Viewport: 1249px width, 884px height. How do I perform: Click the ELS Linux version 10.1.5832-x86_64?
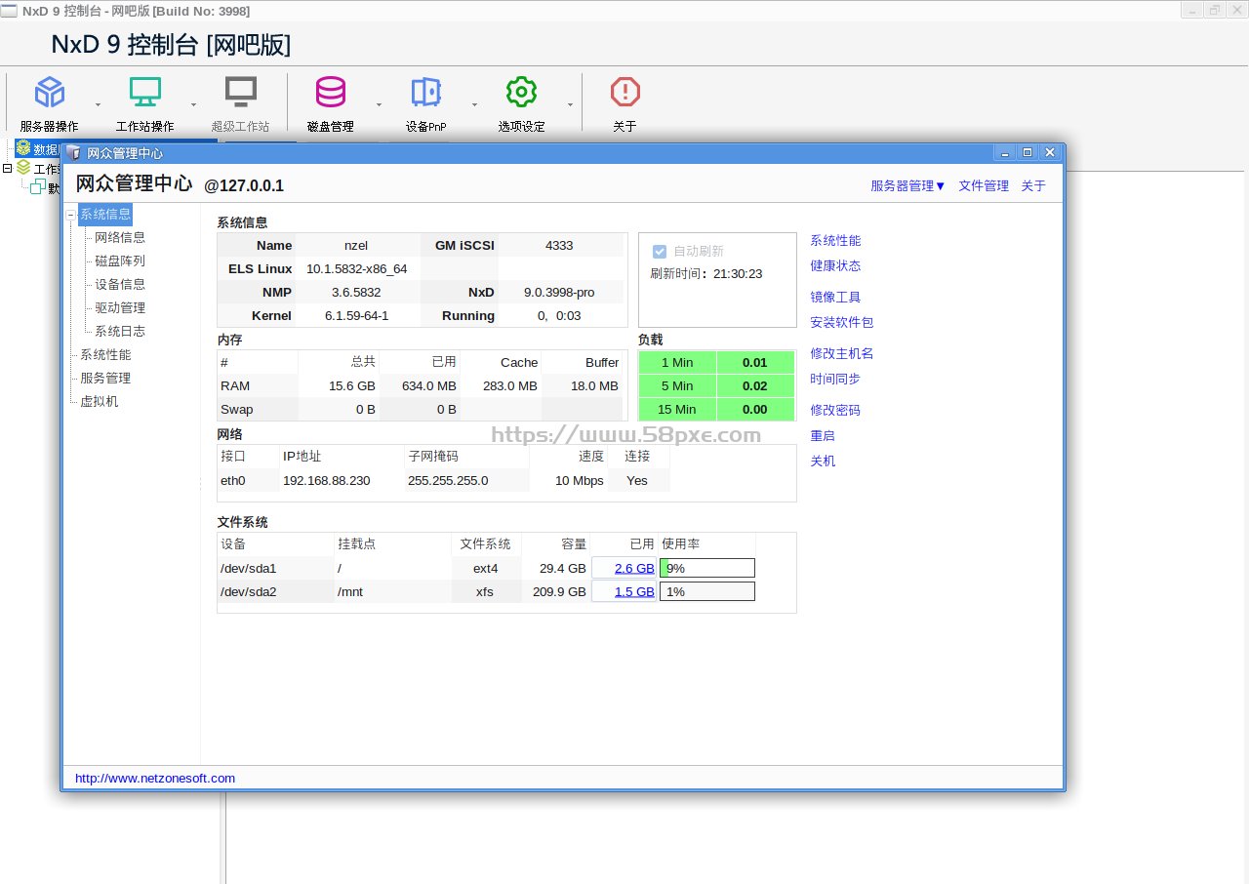357,268
